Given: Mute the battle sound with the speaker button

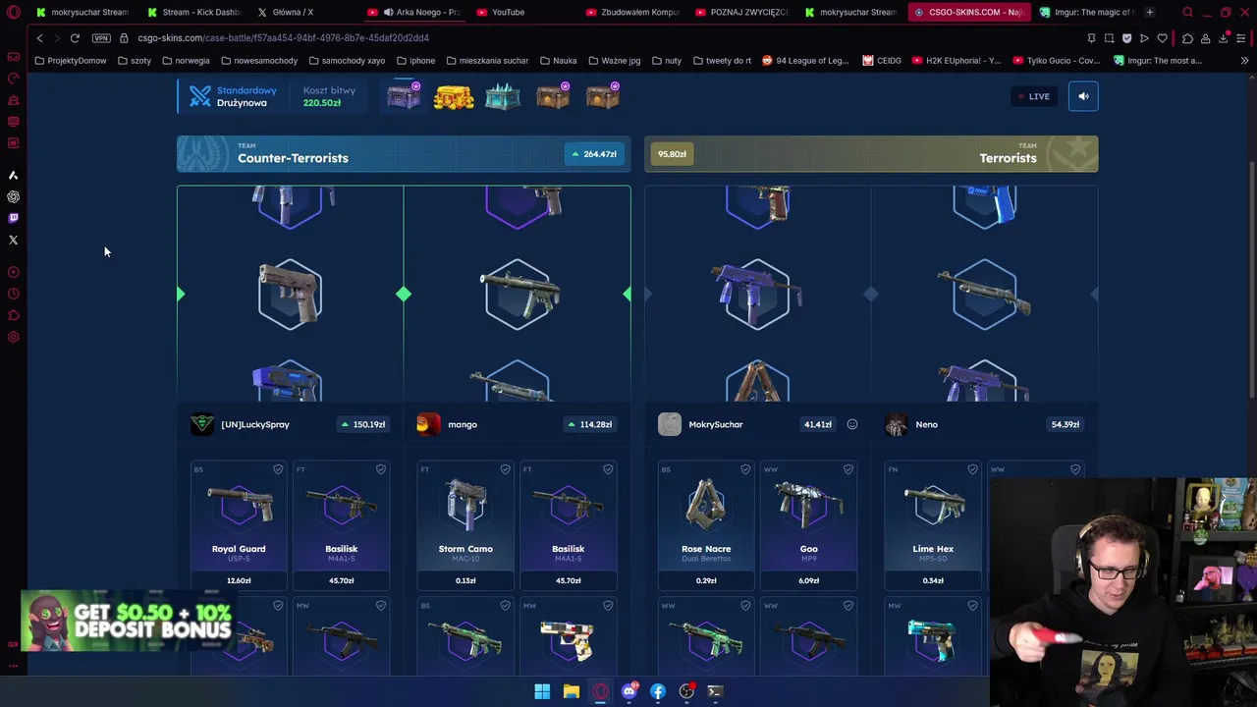Looking at the screenshot, I should pos(1083,96).
